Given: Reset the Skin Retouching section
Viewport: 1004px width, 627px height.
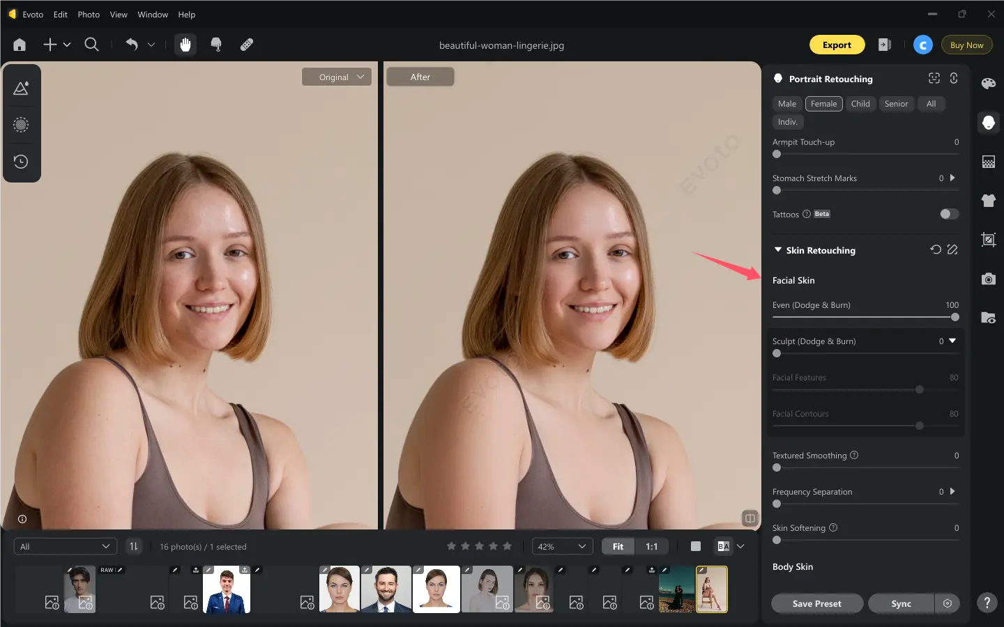Looking at the screenshot, I should click(x=935, y=249).
